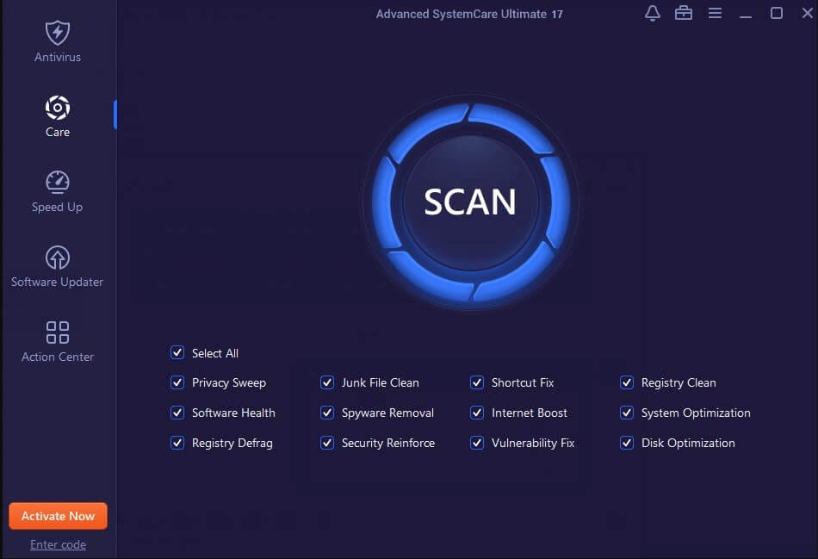Switch to the Action Center tab label
The height and width of the screenshot is (559, 818).
click(58, 357)
